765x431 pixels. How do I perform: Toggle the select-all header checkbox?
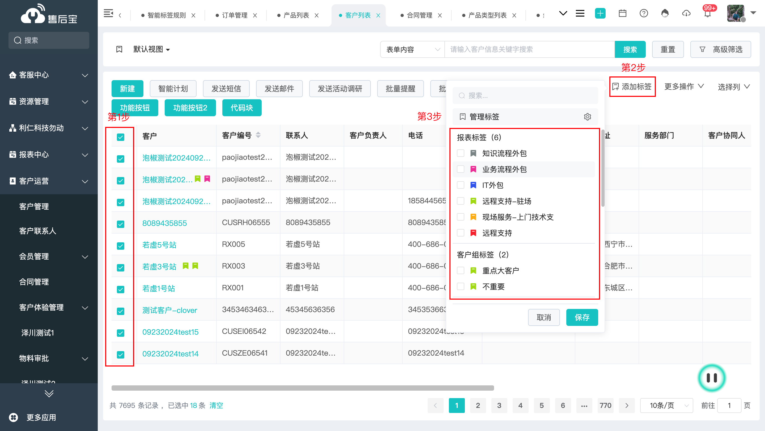pyautogui.click(x=121, y=137)
